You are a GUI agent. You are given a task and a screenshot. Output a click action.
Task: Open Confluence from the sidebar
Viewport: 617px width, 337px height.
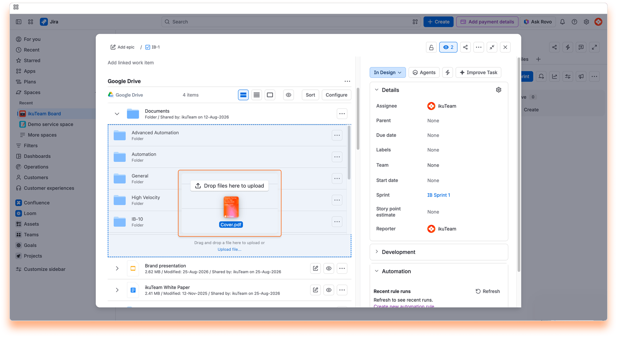(37, 203)
